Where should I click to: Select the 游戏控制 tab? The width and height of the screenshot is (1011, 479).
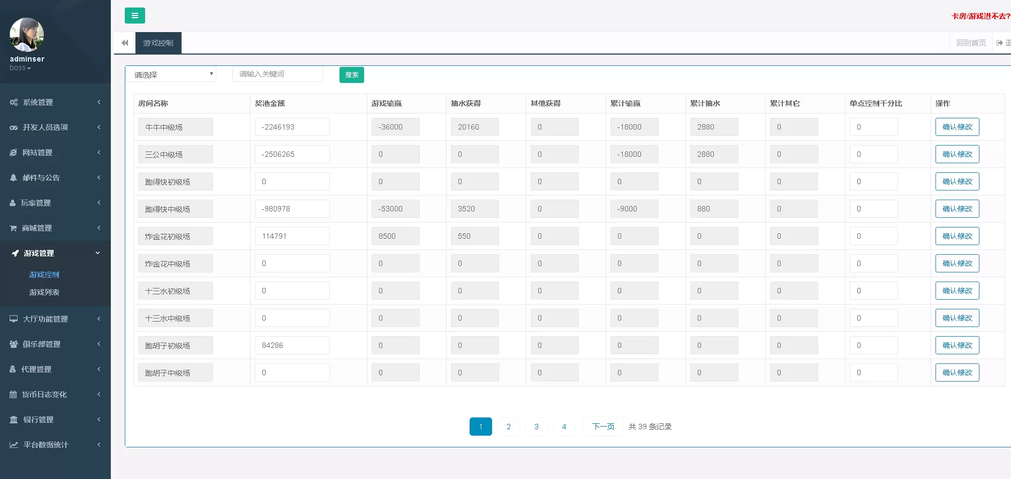158,43
